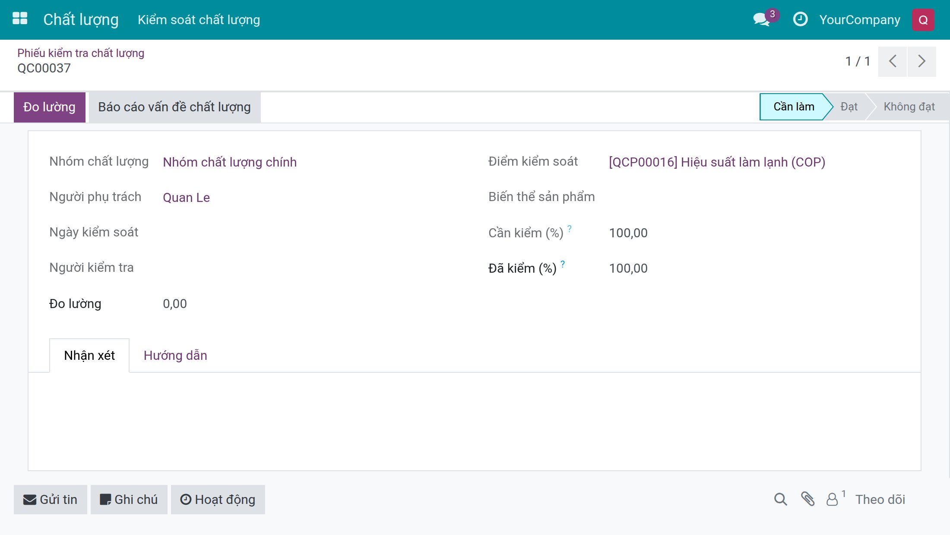The height and width of the screenshot is (535, 950).
Task: Open Kiểm soát chất lượng menu
Action: pos(199,20)
